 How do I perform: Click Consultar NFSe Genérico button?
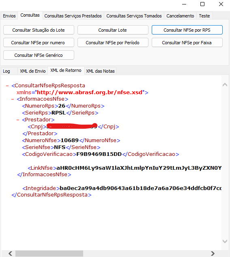pyautogui.click(x=39, y=55)
